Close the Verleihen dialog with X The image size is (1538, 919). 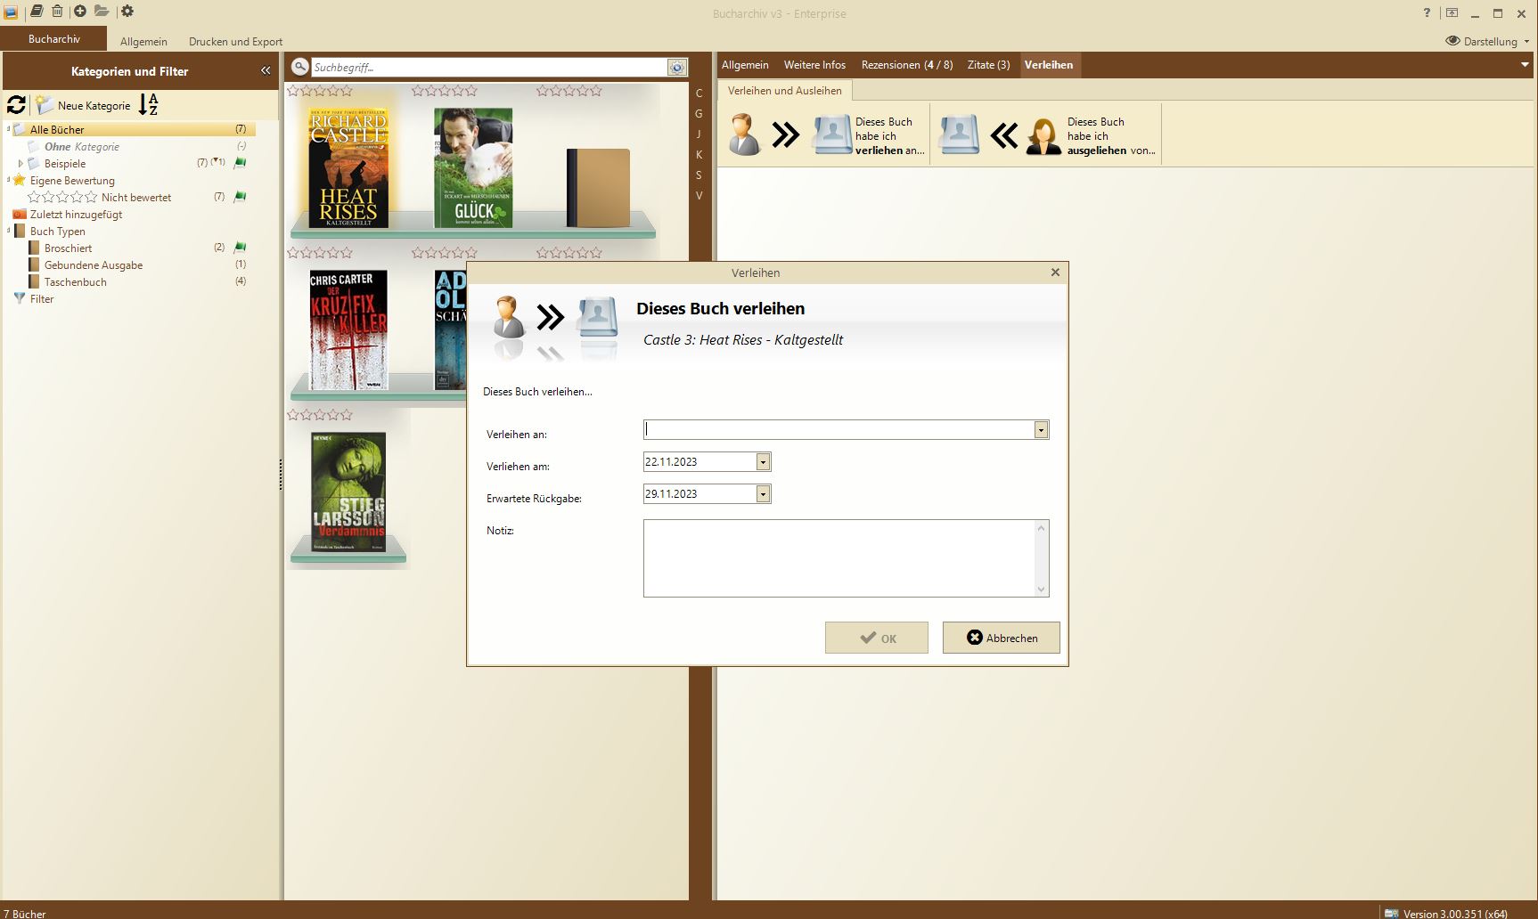[1055, 272]
